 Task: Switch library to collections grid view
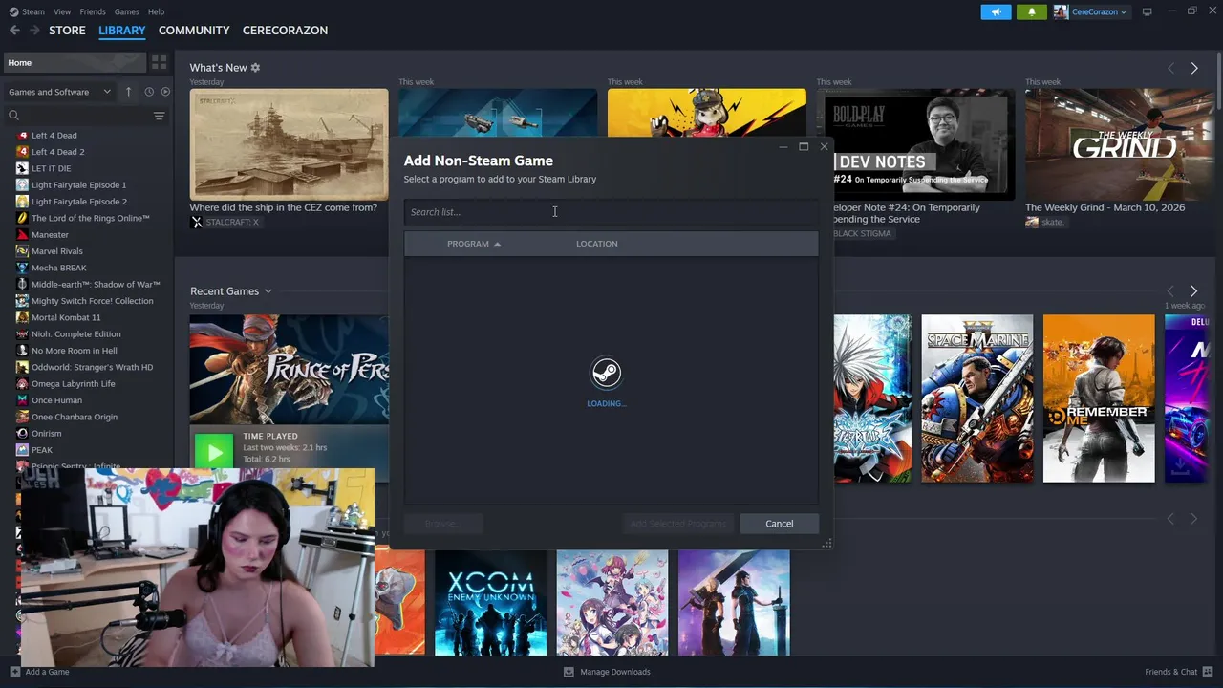159,62
